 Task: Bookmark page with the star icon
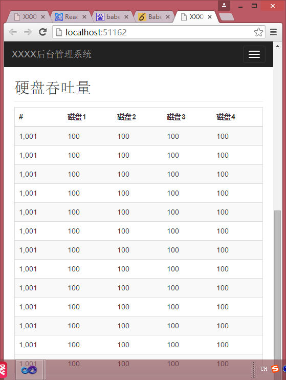[258, 32]
